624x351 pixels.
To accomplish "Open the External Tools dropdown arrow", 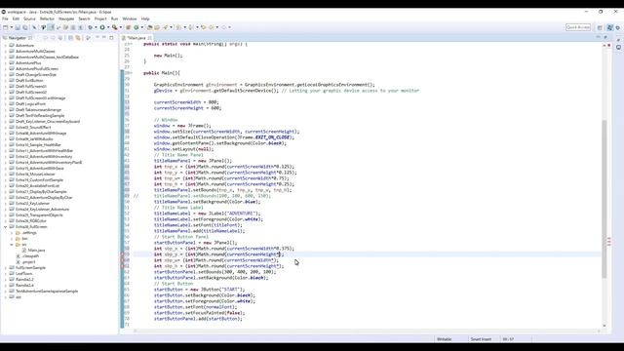I will [x=121, y=27].
